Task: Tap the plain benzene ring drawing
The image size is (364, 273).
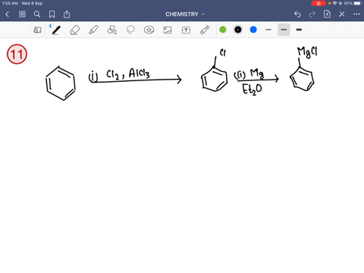Action: coord(61,83)
